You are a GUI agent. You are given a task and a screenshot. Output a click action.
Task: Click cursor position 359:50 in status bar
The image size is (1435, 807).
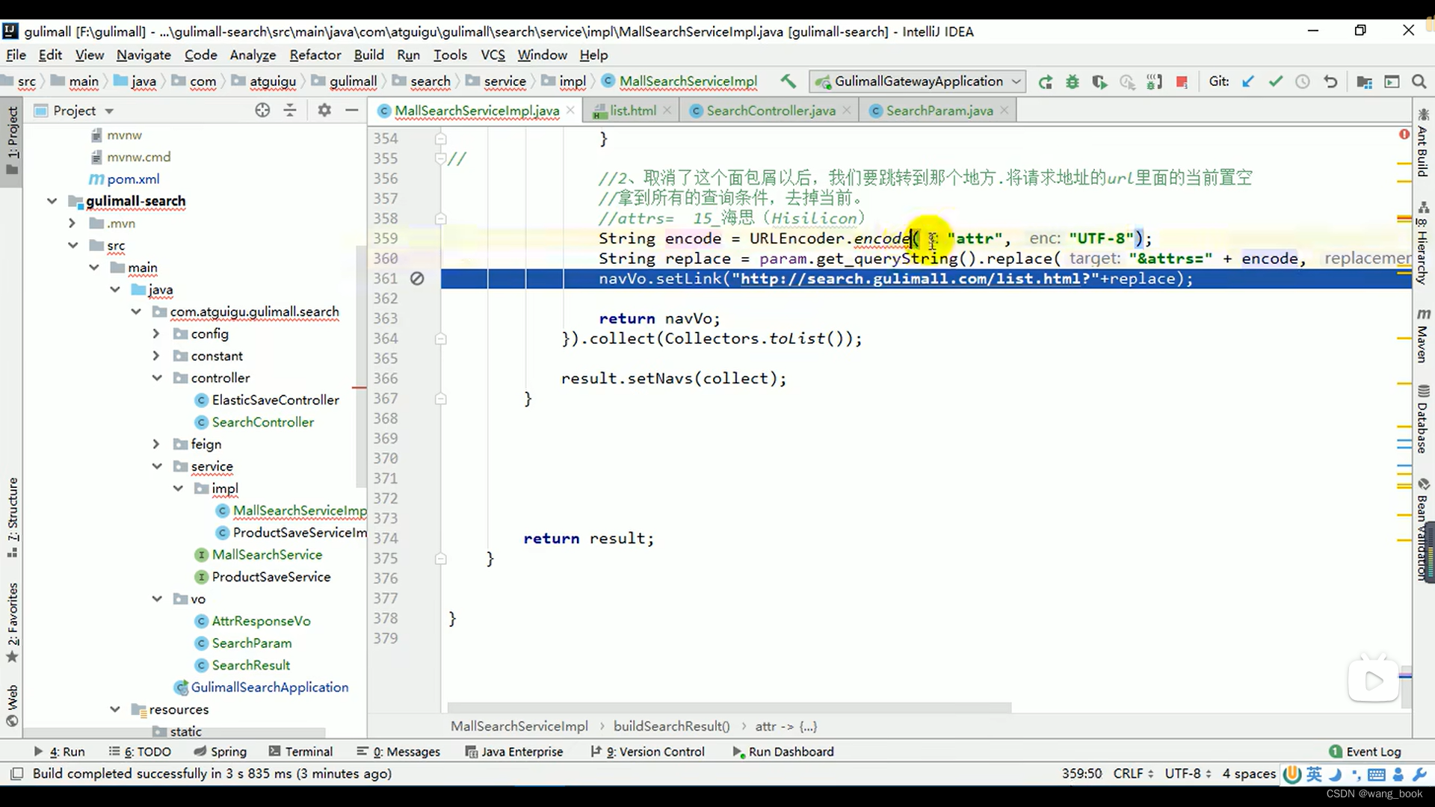tap(1081, 773)
